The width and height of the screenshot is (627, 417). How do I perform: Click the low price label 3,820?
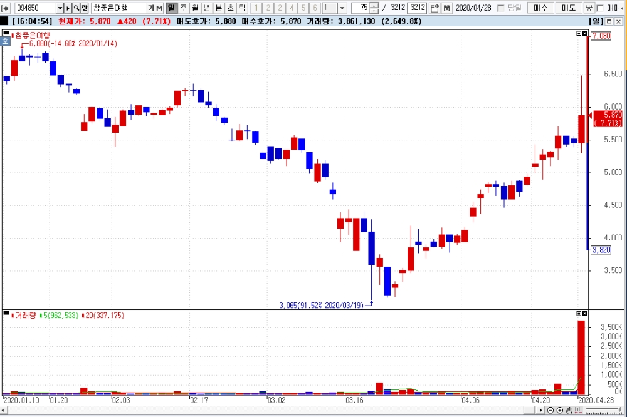coord(601,250)
